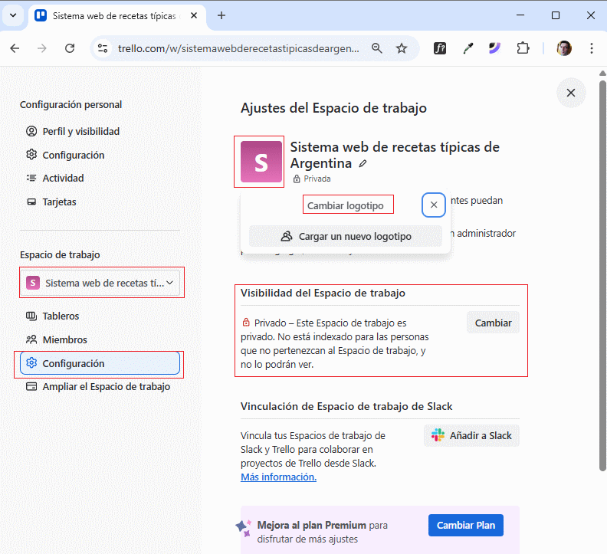Expand the workspace selector dropdown
The image size is (607, 554).
[102, 283]
